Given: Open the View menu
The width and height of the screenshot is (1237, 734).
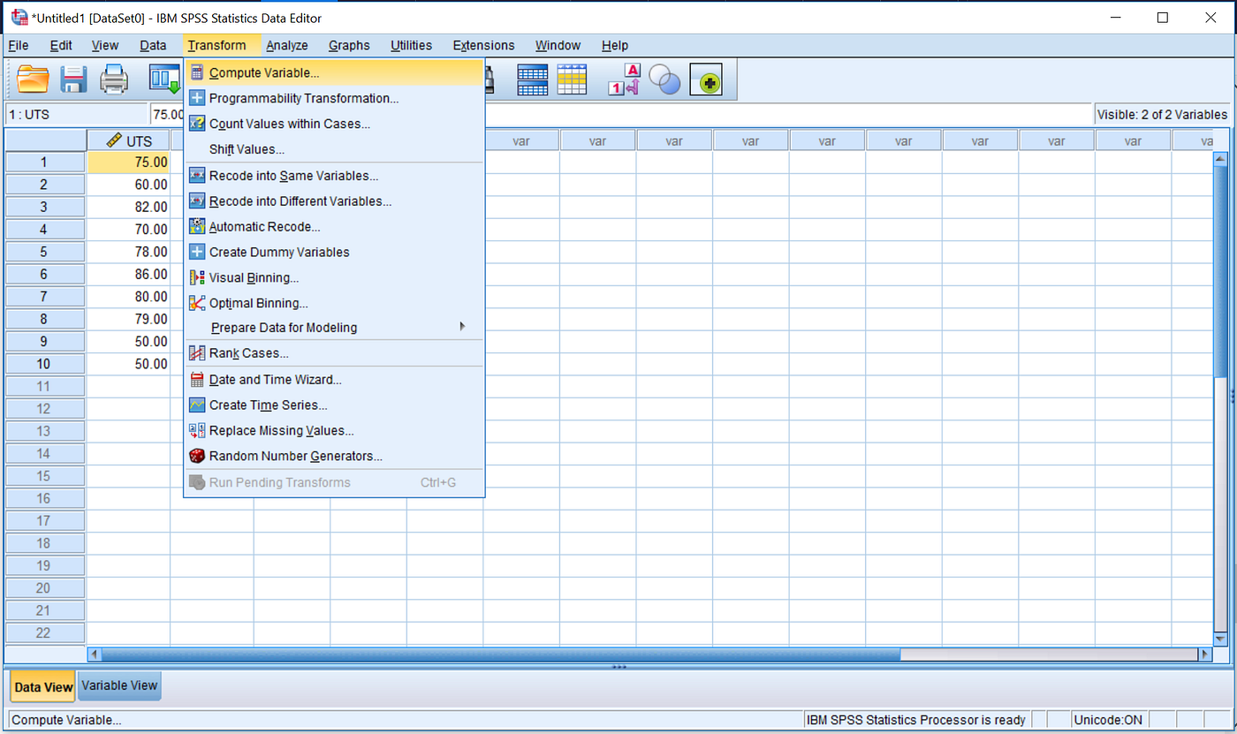Looking at the screenshot, I should [104, 45].
